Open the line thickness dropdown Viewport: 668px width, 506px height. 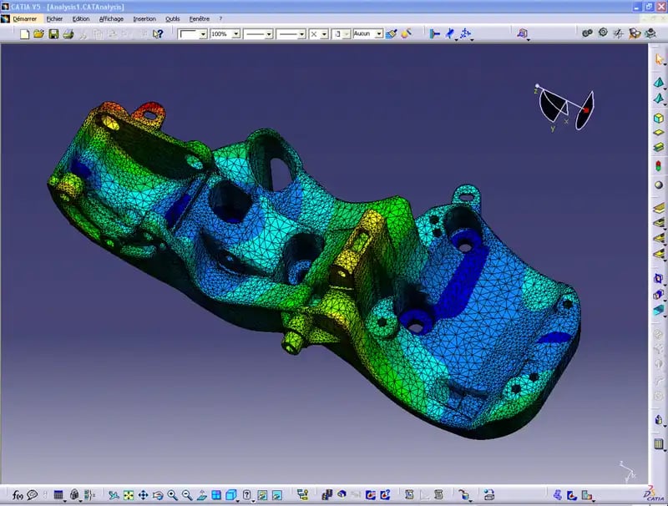click(x=302, y=34)
